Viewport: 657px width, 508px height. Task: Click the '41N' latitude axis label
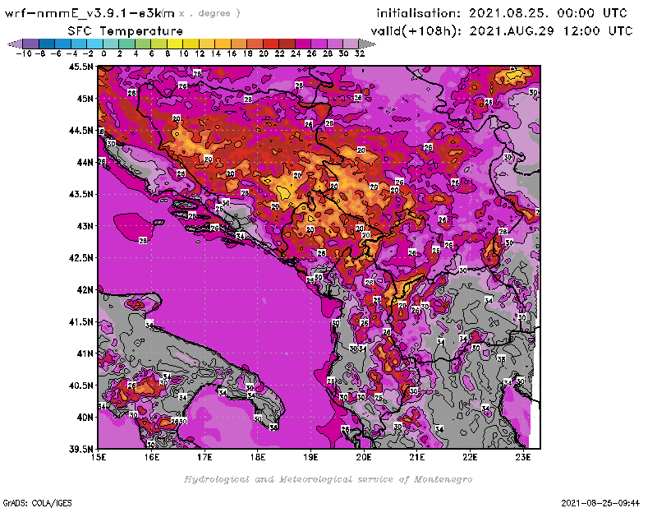coord(85,353)
